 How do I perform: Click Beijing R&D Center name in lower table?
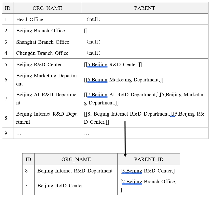pos(60,186)
